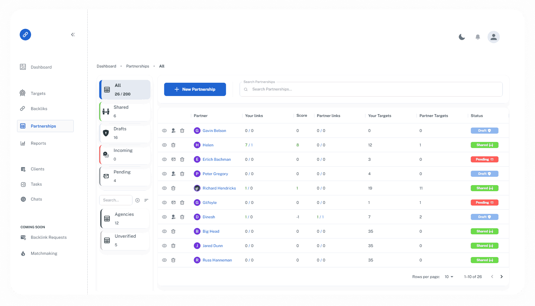This screenshot has height=306, width=535.
Task: Click New Partnership button
Action: (x=195, y=89)
